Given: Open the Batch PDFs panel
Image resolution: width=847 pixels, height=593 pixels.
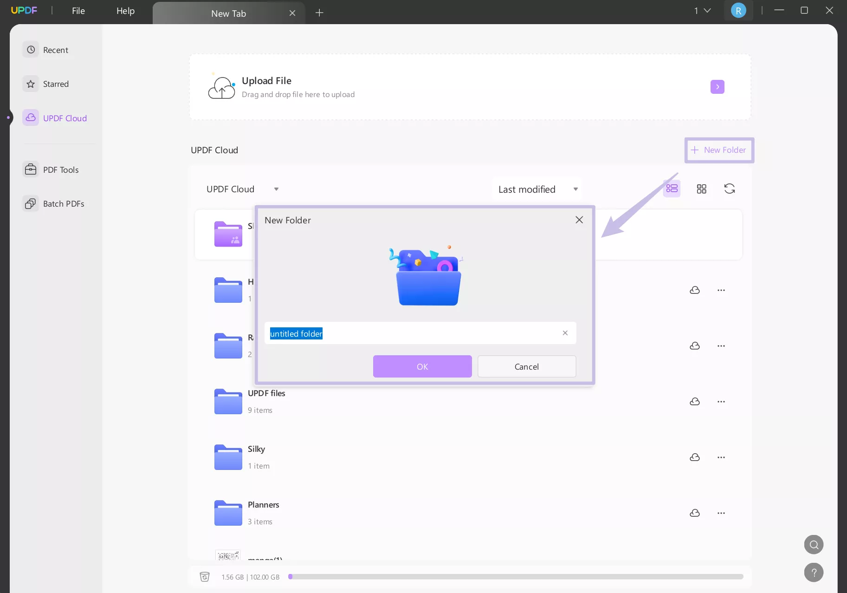Looking at the screenshot, I should [54, 203].
